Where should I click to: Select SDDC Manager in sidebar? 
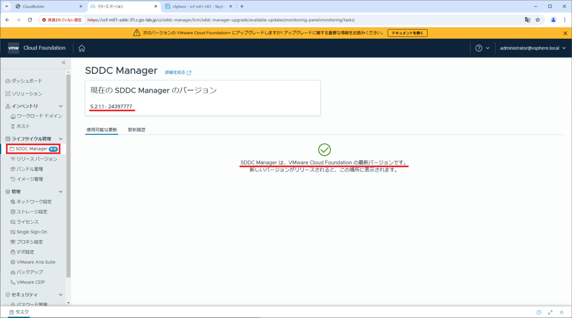coord(34,149)
